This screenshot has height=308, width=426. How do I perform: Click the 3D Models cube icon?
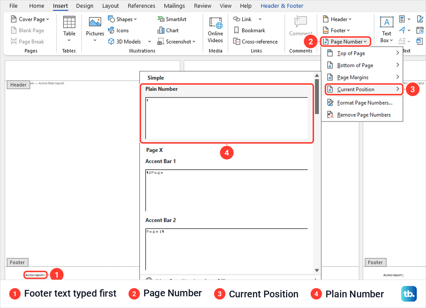(111, 42)
